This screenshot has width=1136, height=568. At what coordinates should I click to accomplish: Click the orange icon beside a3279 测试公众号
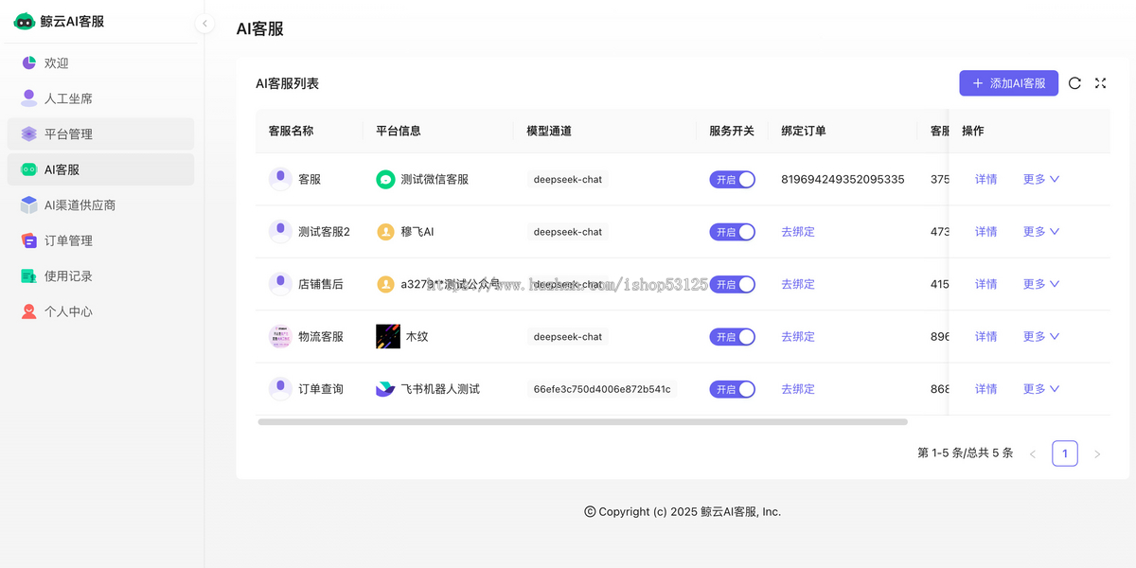385,284
